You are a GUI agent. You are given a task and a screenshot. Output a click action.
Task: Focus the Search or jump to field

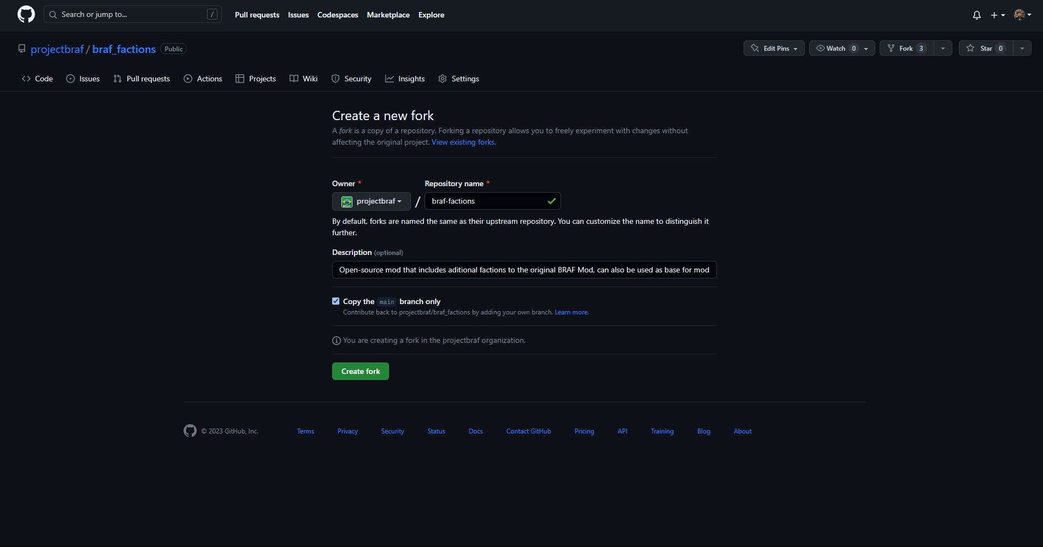pos(133,15)
